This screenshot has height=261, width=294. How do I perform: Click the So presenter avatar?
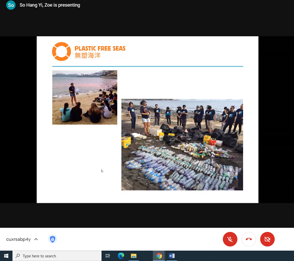11,5
